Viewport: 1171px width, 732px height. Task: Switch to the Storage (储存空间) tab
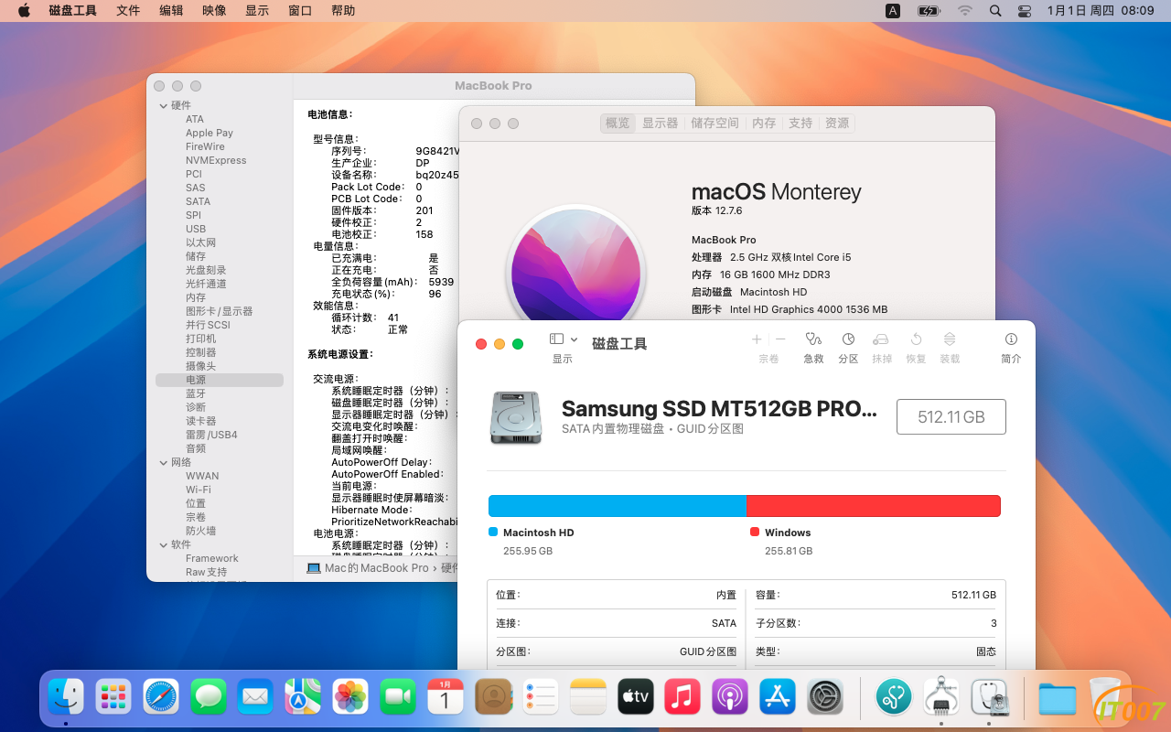(x=714, y=124)
